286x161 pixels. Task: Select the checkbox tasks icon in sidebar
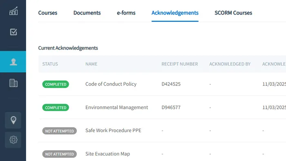pos(13,32)
